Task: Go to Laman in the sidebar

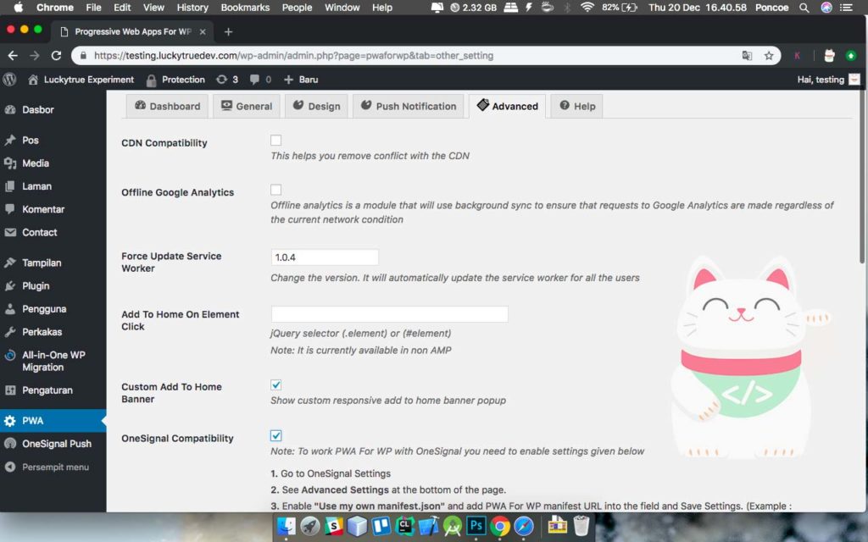Action: coord(53,186)
